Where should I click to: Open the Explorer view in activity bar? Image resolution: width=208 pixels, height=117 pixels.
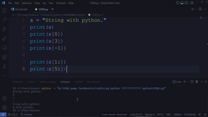pos(4,10)
